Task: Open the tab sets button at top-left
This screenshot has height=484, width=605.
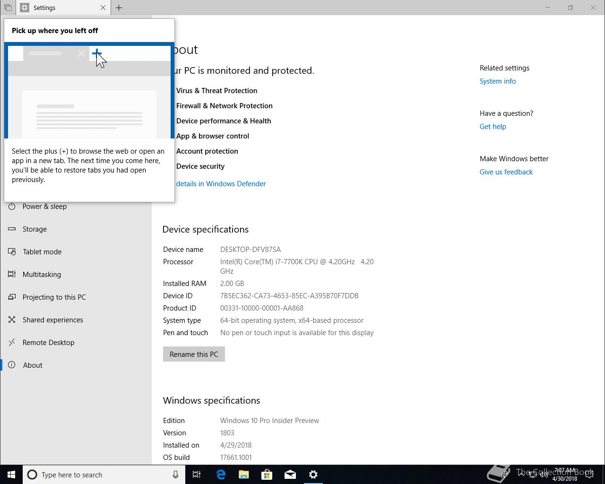Action: 8,8
